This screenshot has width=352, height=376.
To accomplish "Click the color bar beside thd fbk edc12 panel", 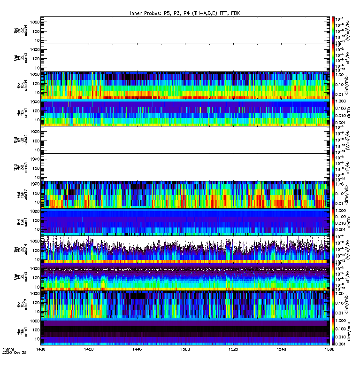I will click(x=333, y=195).
